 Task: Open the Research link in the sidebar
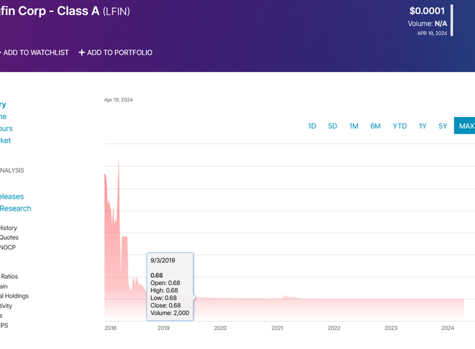(15, 208)
